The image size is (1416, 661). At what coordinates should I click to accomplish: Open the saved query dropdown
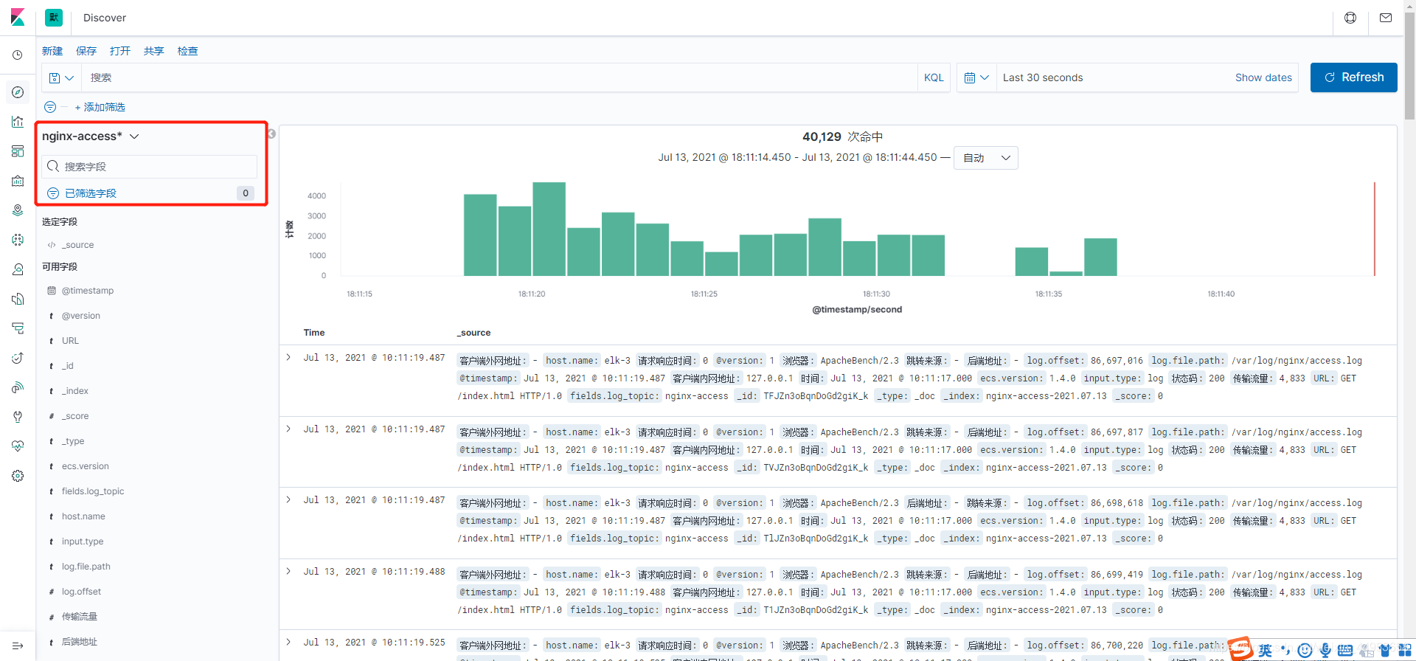pos(61,77)
